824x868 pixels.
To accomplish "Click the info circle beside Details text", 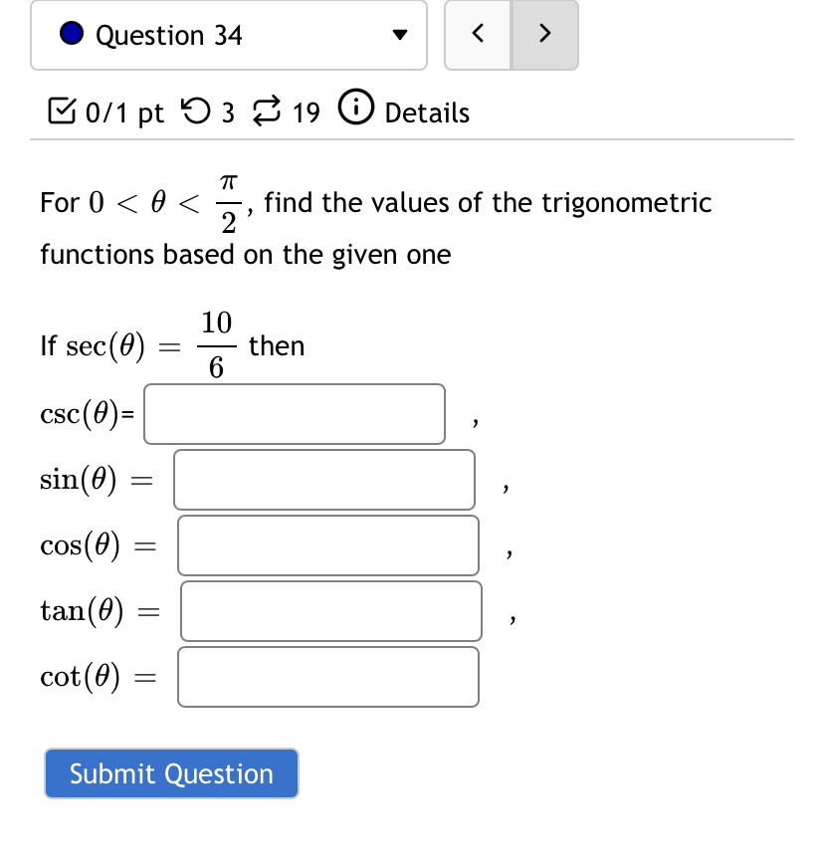I will (x=356, y=108).
